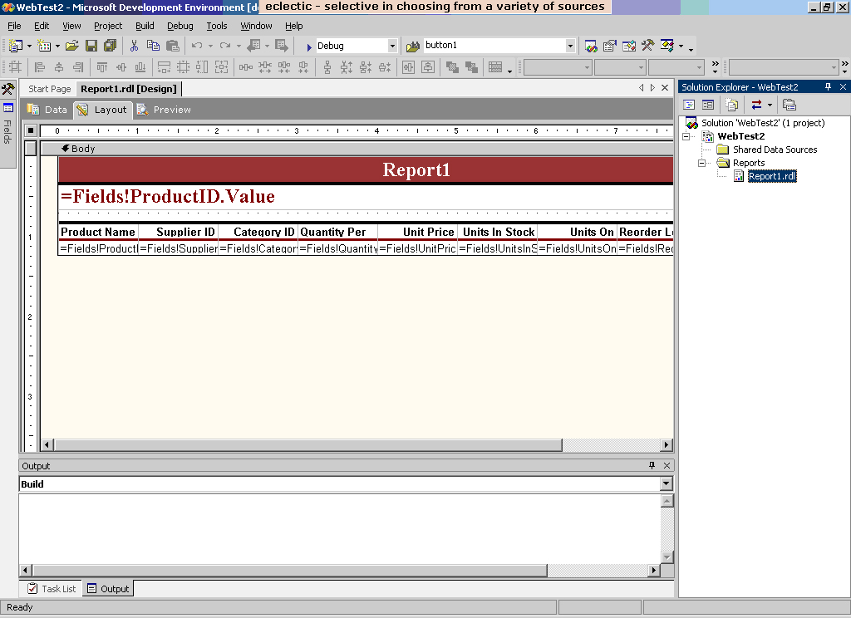The width and height of the screenshot is (851, 618).
Task: Click the Undo arrow icon
Action: [197, 47]
